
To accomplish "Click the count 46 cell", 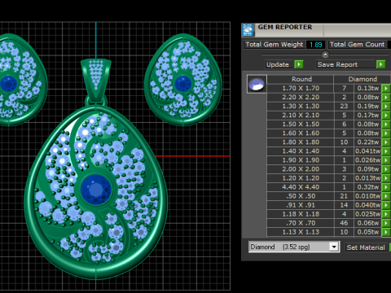I will 344,223.
